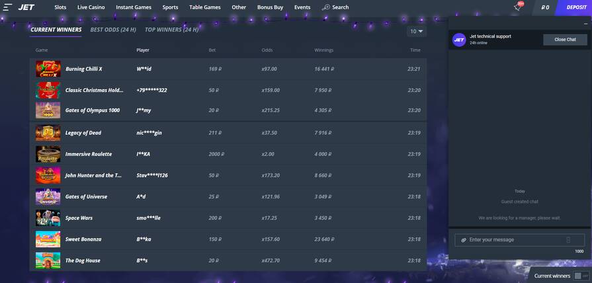This screenshot has height=283, width=592.
Task: Switch to Best Odds (24 H) tab
Action: pyautogui.click(x=113, y=30)
